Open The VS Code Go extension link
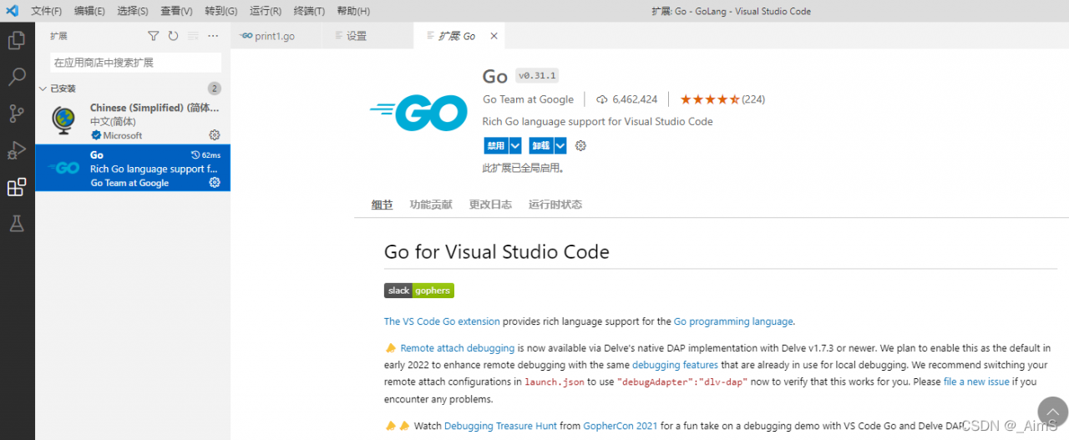The image size is (1069, 440). click(442, 321)
